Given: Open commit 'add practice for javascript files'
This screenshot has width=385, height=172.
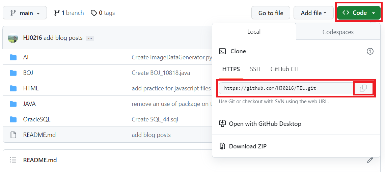Looking at the screenshot, I should [171, 88].
